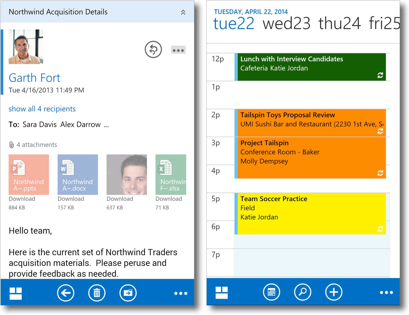
Task: Add a new event with plus icon
Action: pyautogui.click(x=334, y=292)
